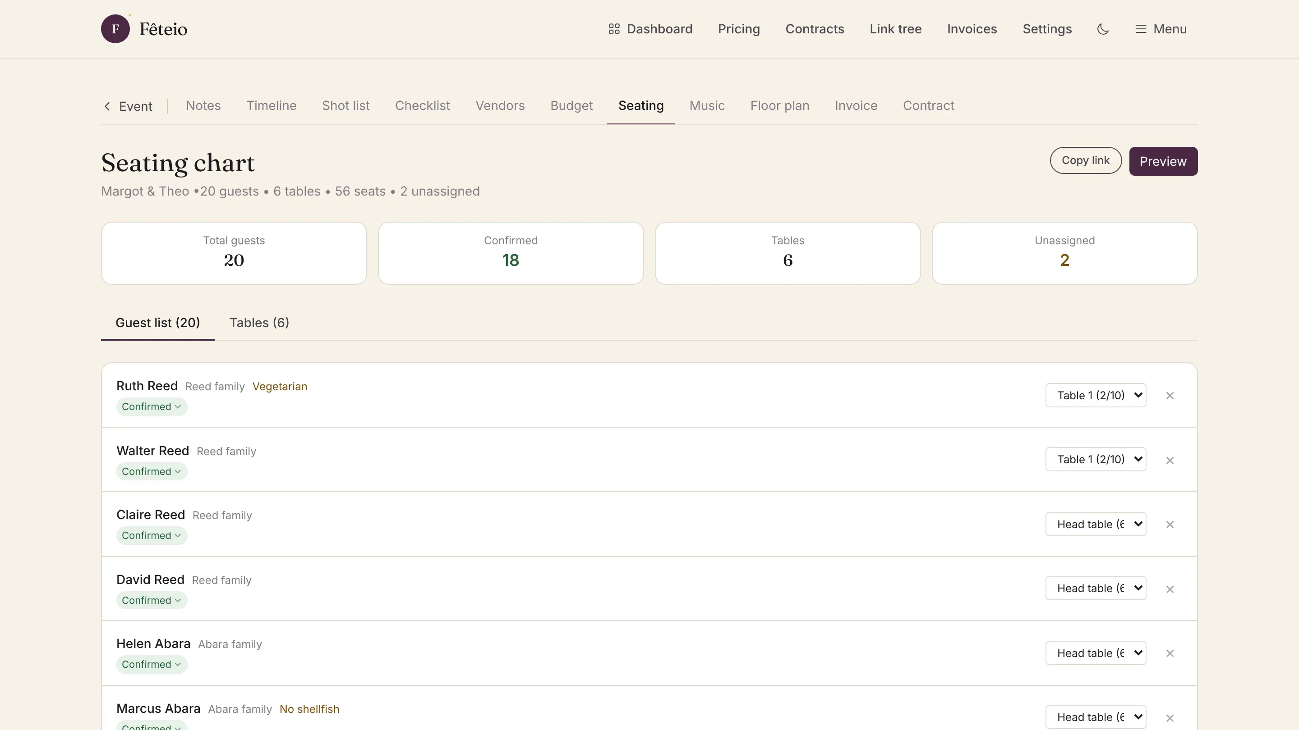Click the Confirmed 18 stat card

511,253
